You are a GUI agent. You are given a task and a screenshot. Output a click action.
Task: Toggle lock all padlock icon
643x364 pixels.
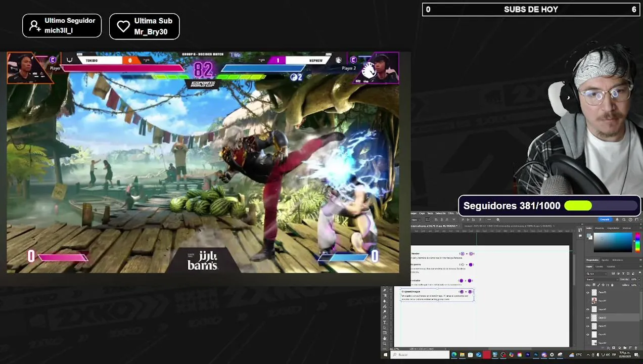tap(612, 285)
